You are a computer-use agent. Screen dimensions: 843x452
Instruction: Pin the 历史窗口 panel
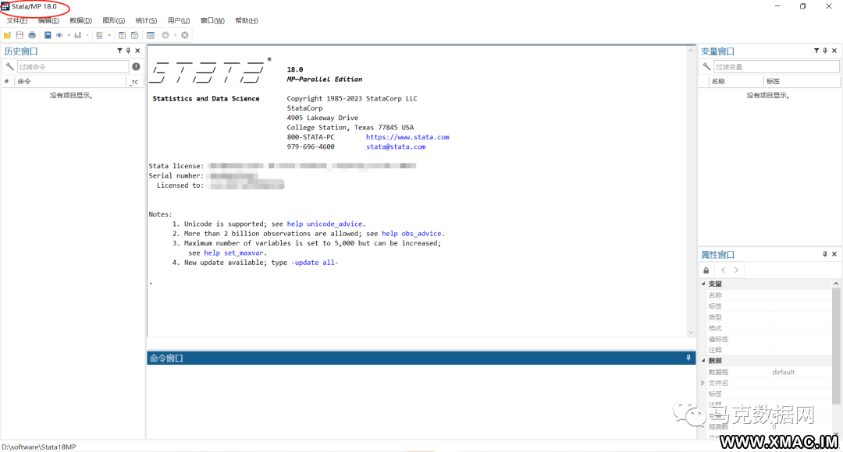point(128,51)
